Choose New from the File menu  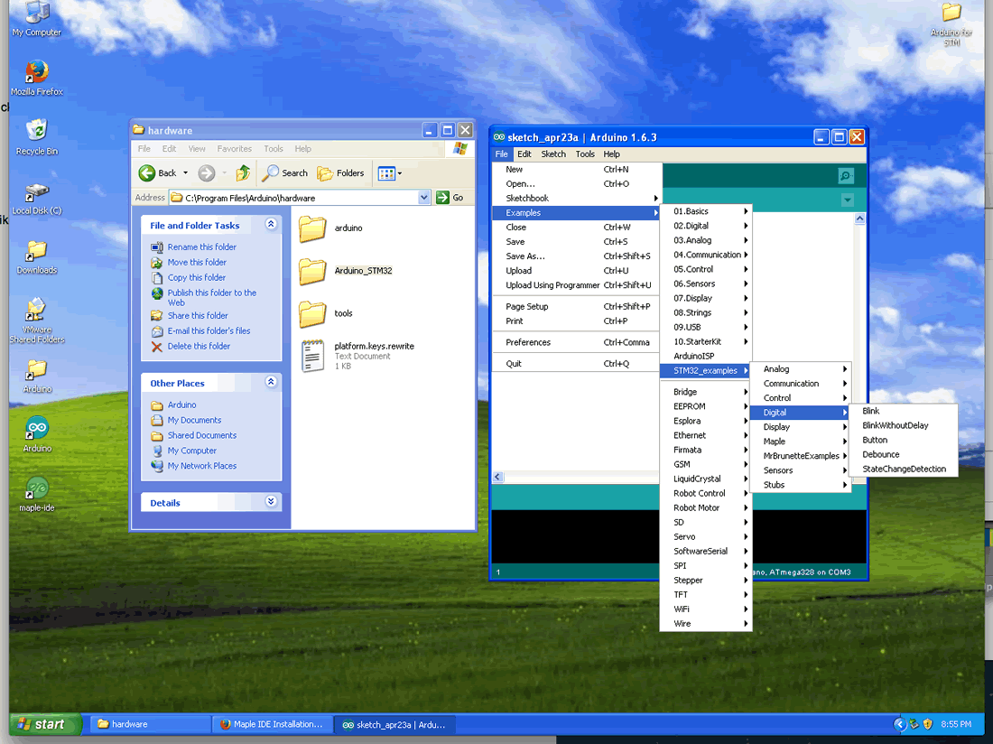[x=576, y=169]
